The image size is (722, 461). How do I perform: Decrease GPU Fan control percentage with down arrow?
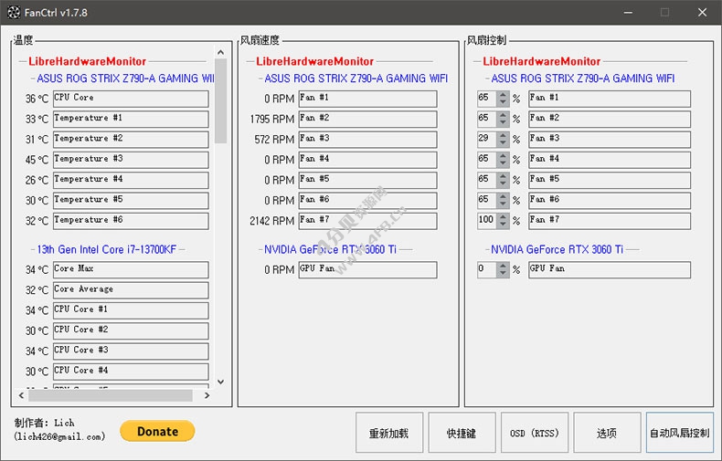click(x=503, y=273)
